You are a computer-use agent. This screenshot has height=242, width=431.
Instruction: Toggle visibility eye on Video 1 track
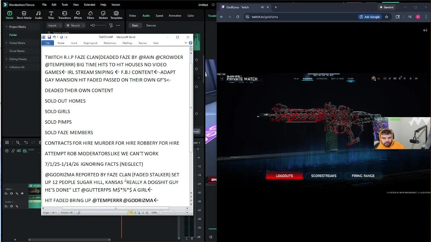(x=22, y=193)
